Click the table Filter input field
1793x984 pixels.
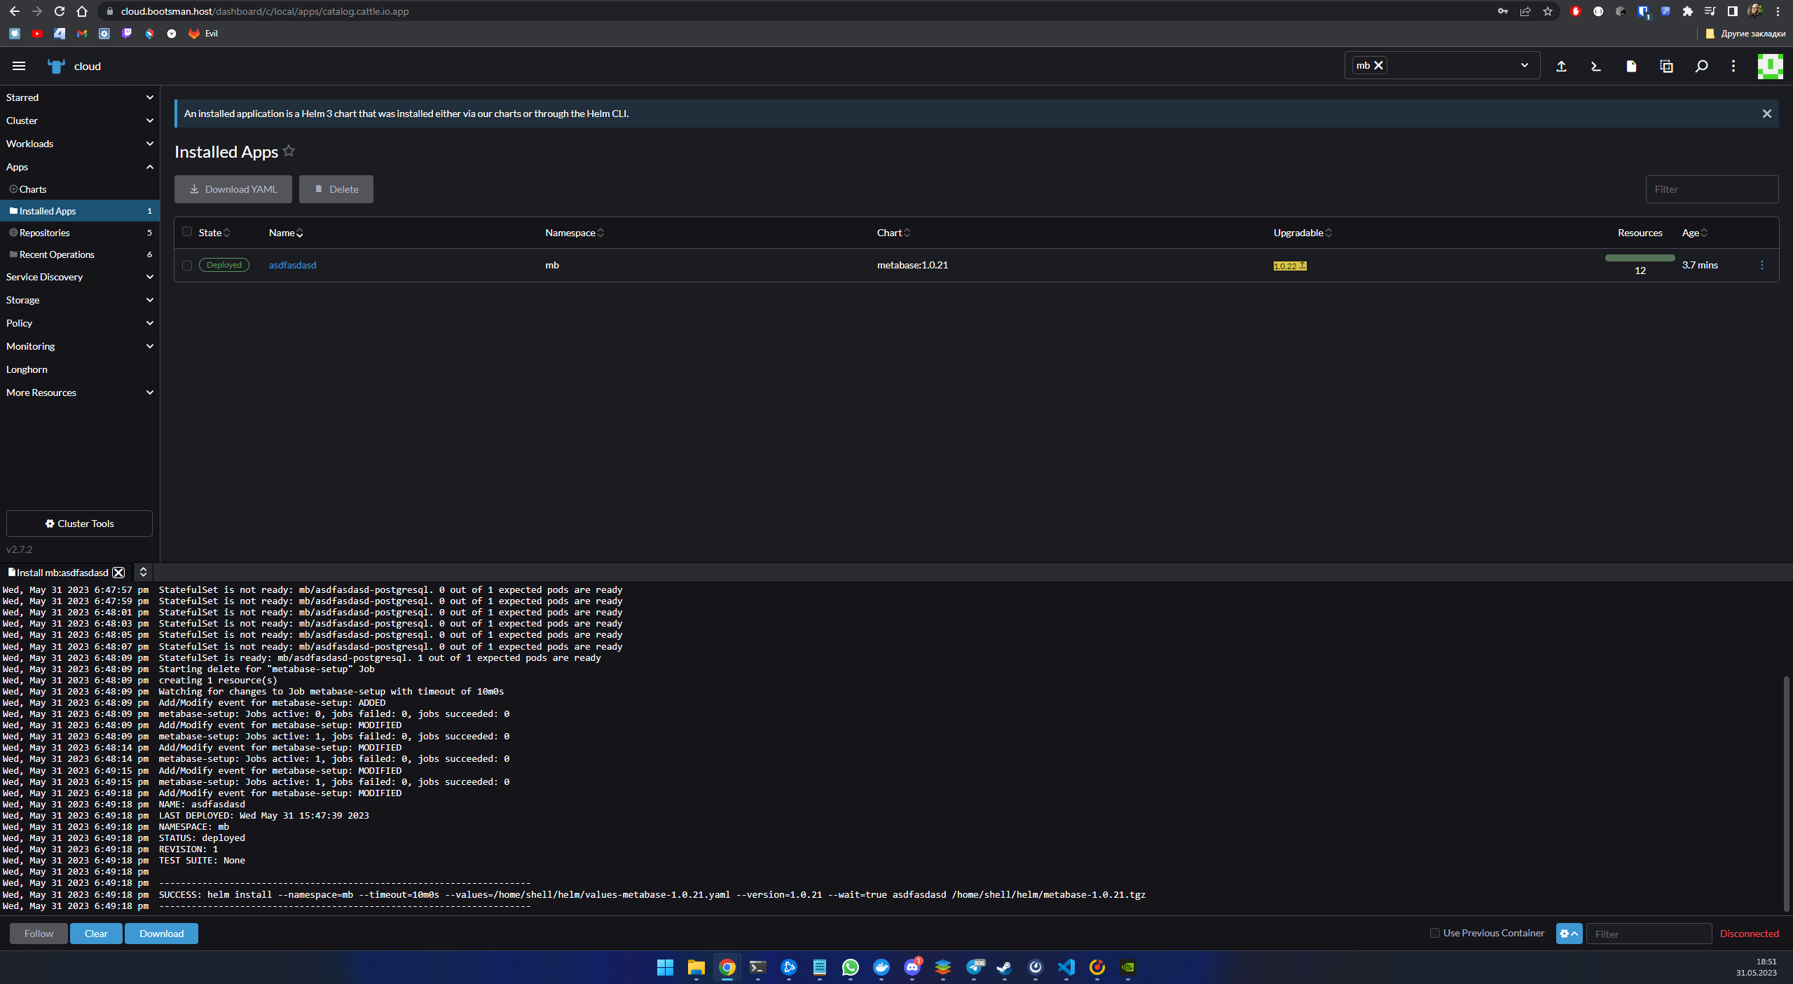point(1711,189)
